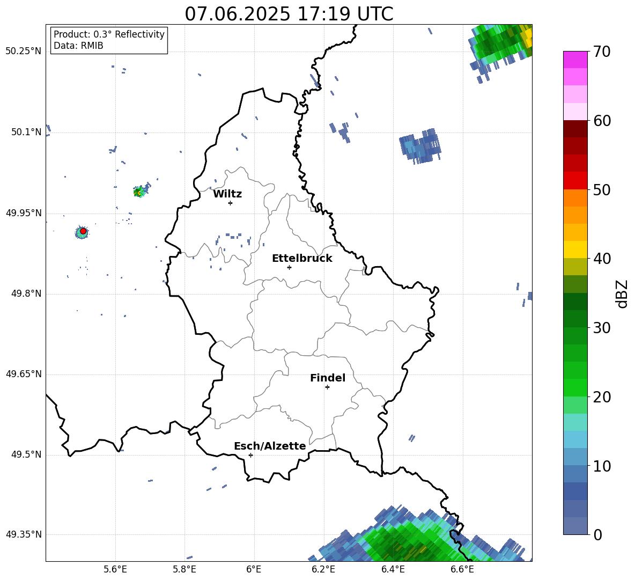This screenshot has width=635, height=580.
Task: Click the colorbar 10 tick label
Action: 602,466
